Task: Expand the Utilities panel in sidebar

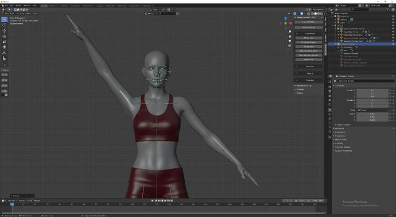Action: click(300, 89)
